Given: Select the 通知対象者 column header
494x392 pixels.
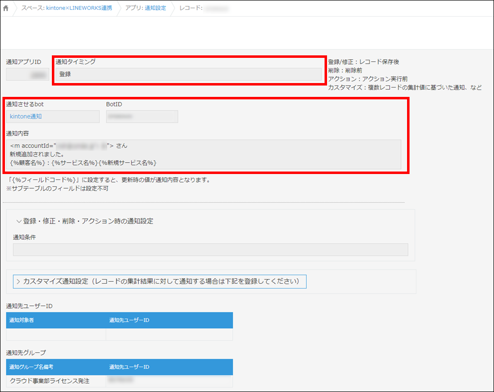Looking at the screenshot, I should click(x=56, y=320).
